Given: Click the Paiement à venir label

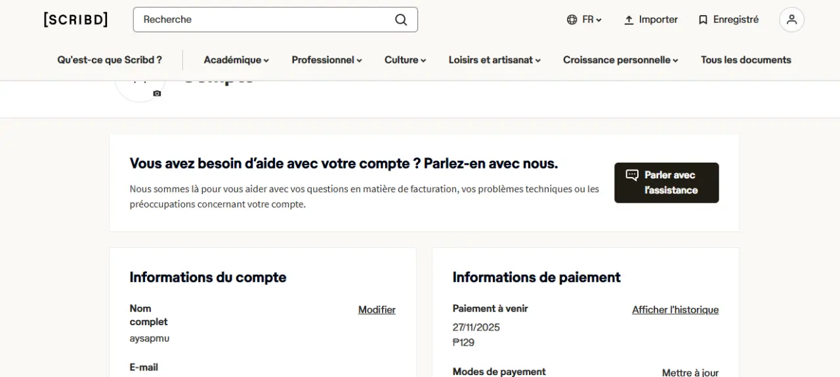Looking at the screenshot, I should tap(490, 308).
